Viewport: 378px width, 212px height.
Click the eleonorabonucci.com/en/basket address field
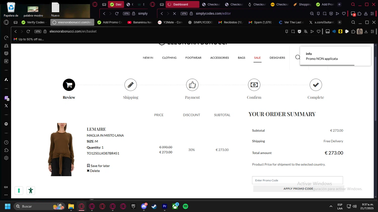[73, 31]
